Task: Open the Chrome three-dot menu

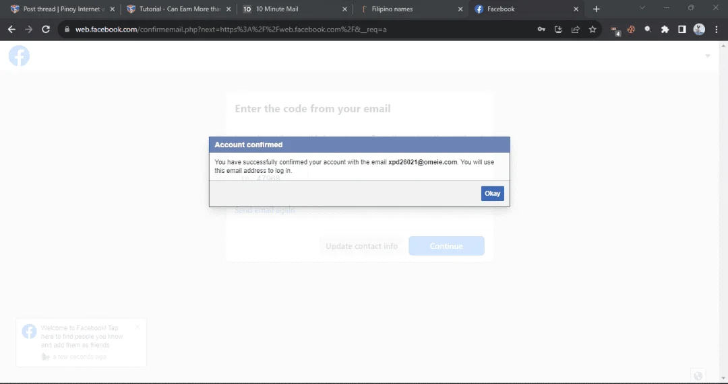Action: (717, 29)
